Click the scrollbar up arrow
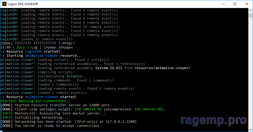253x132 pixels. click(250, 10)
